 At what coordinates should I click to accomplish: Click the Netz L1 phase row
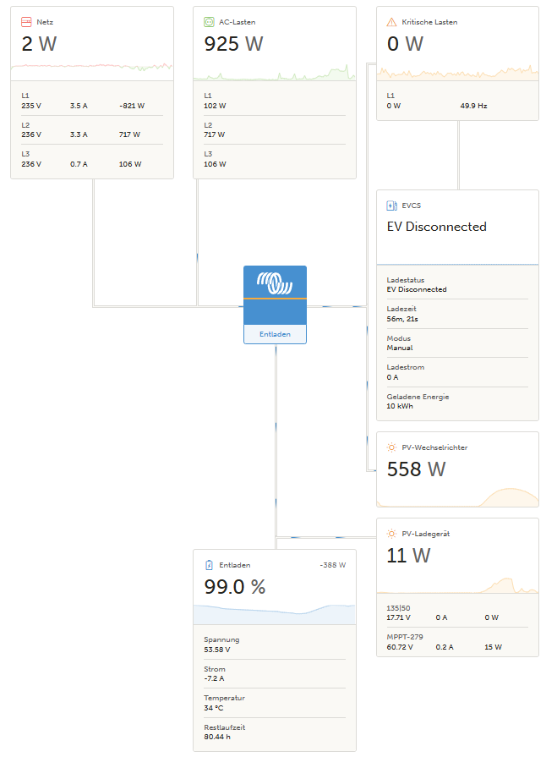pos(91,101)
